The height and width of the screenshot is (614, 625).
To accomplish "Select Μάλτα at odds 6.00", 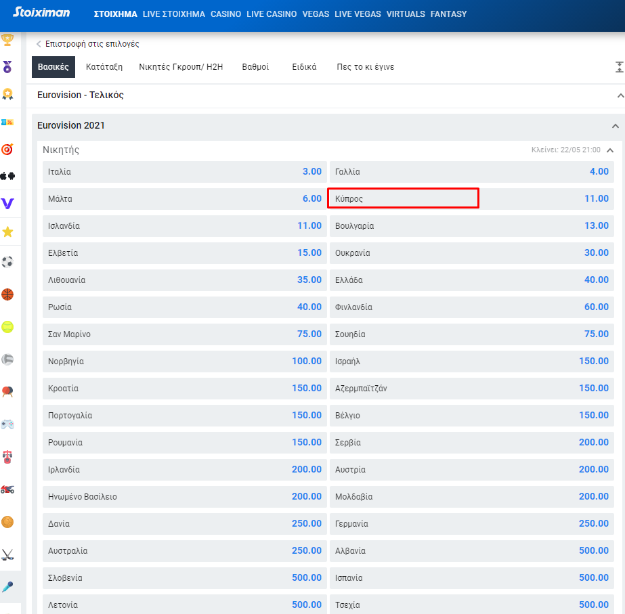I will click(185, 199).
